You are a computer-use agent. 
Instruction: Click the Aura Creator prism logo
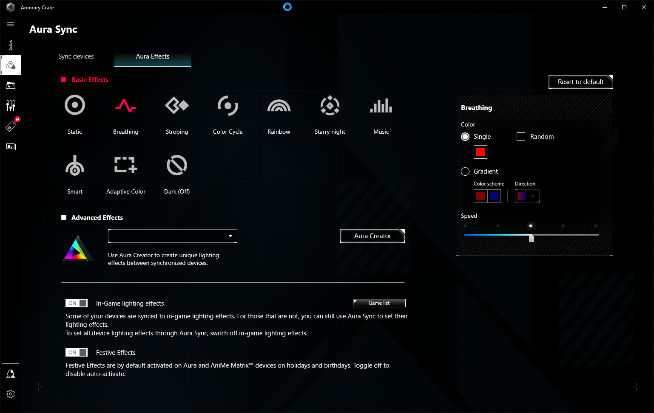(x=78, y=248)
